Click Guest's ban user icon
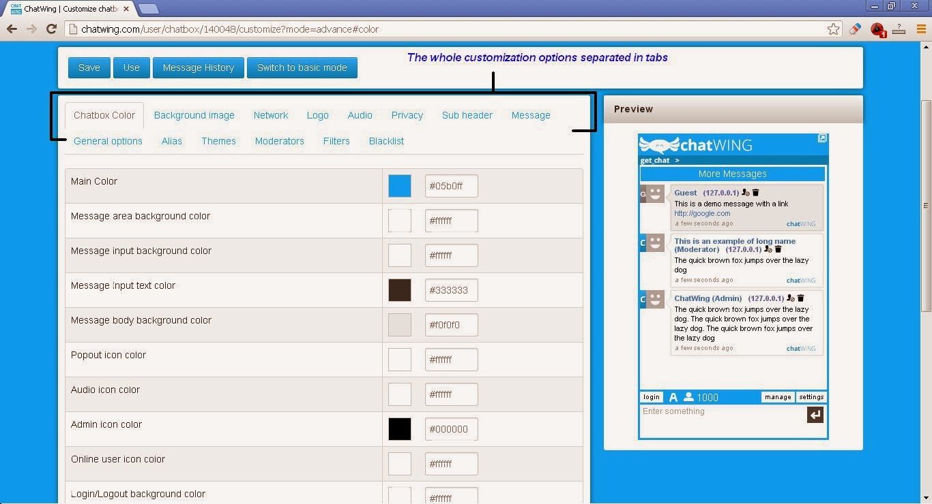932x504 pixels. coord(746,193)
